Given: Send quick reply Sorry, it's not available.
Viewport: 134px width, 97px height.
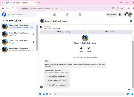Looking at the screenshot, I should click(x=57, y=85).
